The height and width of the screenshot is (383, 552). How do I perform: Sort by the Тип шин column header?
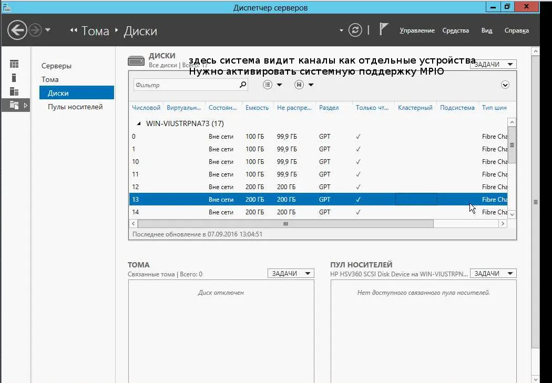(494, 108)
